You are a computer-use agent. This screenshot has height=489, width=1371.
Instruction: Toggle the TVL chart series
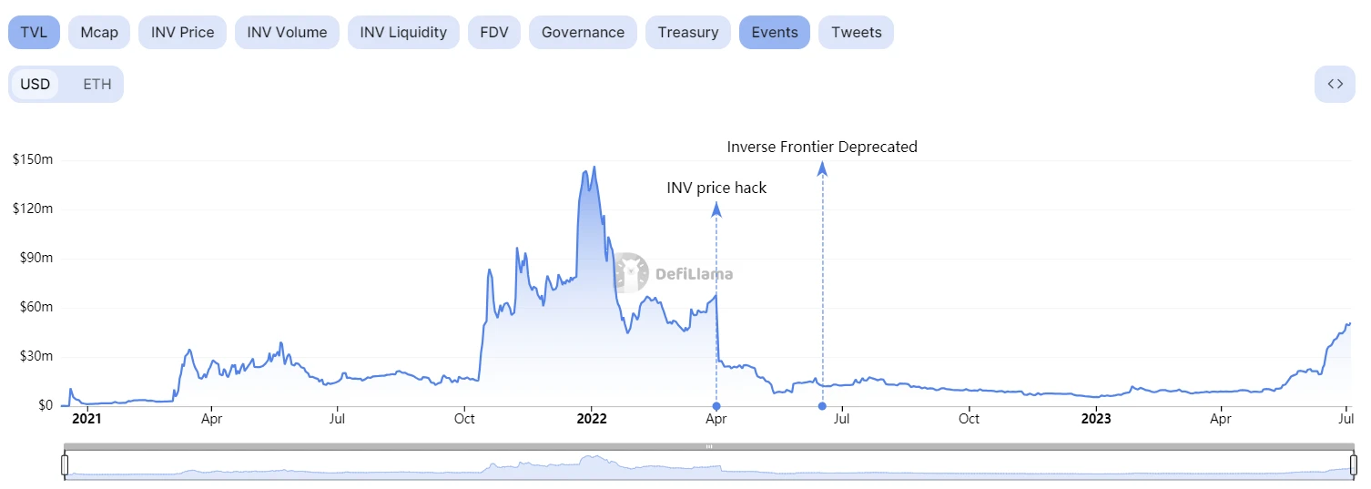pos(35,33)
